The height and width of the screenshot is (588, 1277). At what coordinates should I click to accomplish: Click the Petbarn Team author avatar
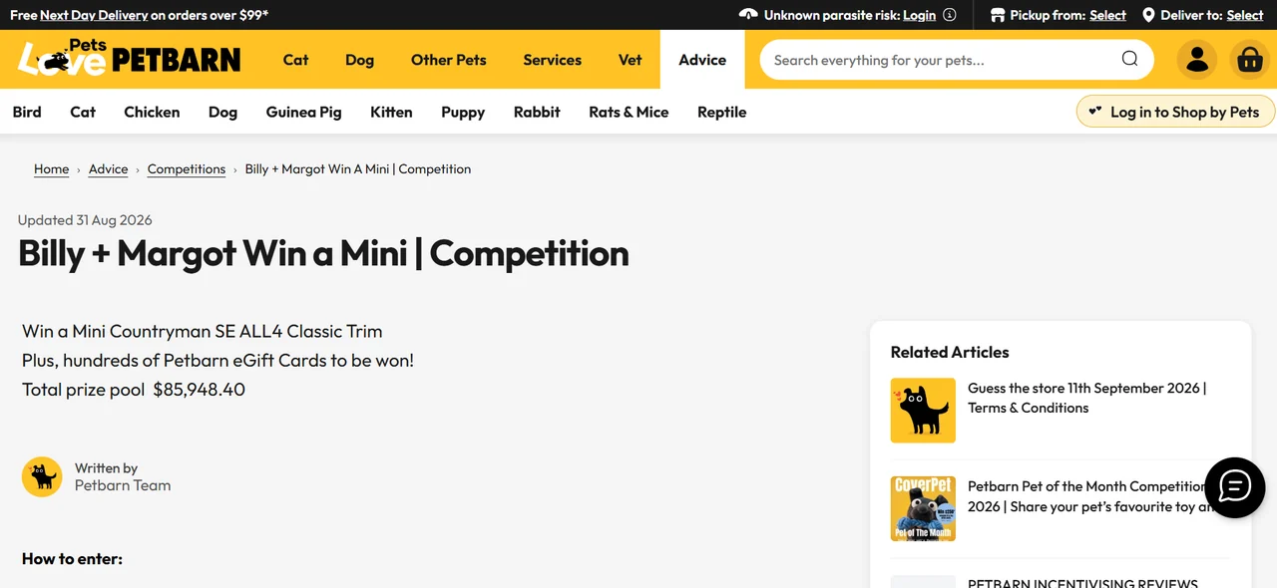42,476
